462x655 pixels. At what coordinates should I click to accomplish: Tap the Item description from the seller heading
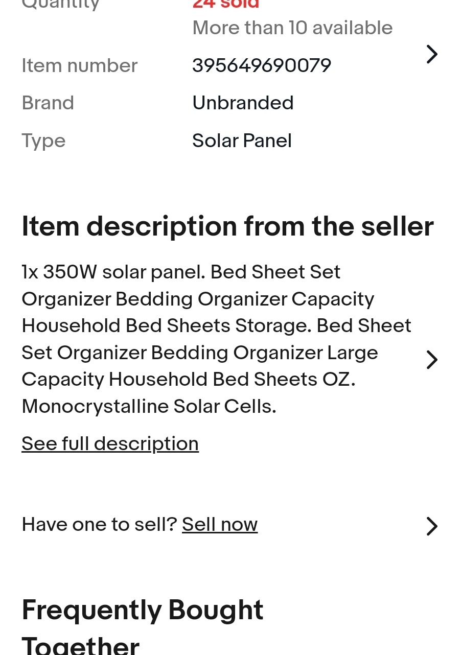(x=227, y=226)
